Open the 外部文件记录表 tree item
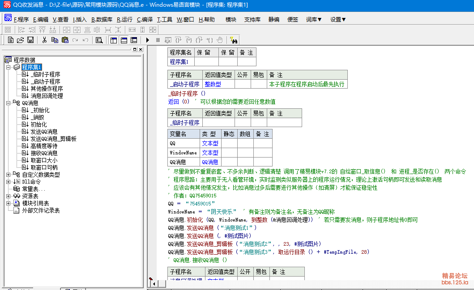474x290 pixels. (41, 210)
